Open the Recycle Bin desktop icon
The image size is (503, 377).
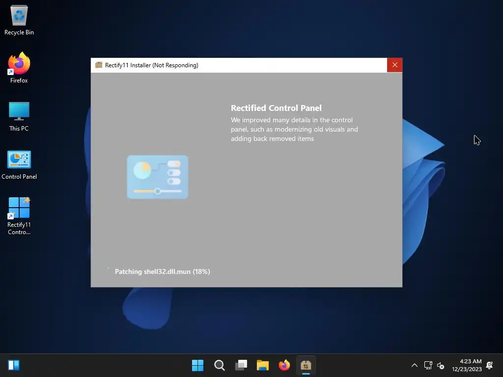coord(19,20)
